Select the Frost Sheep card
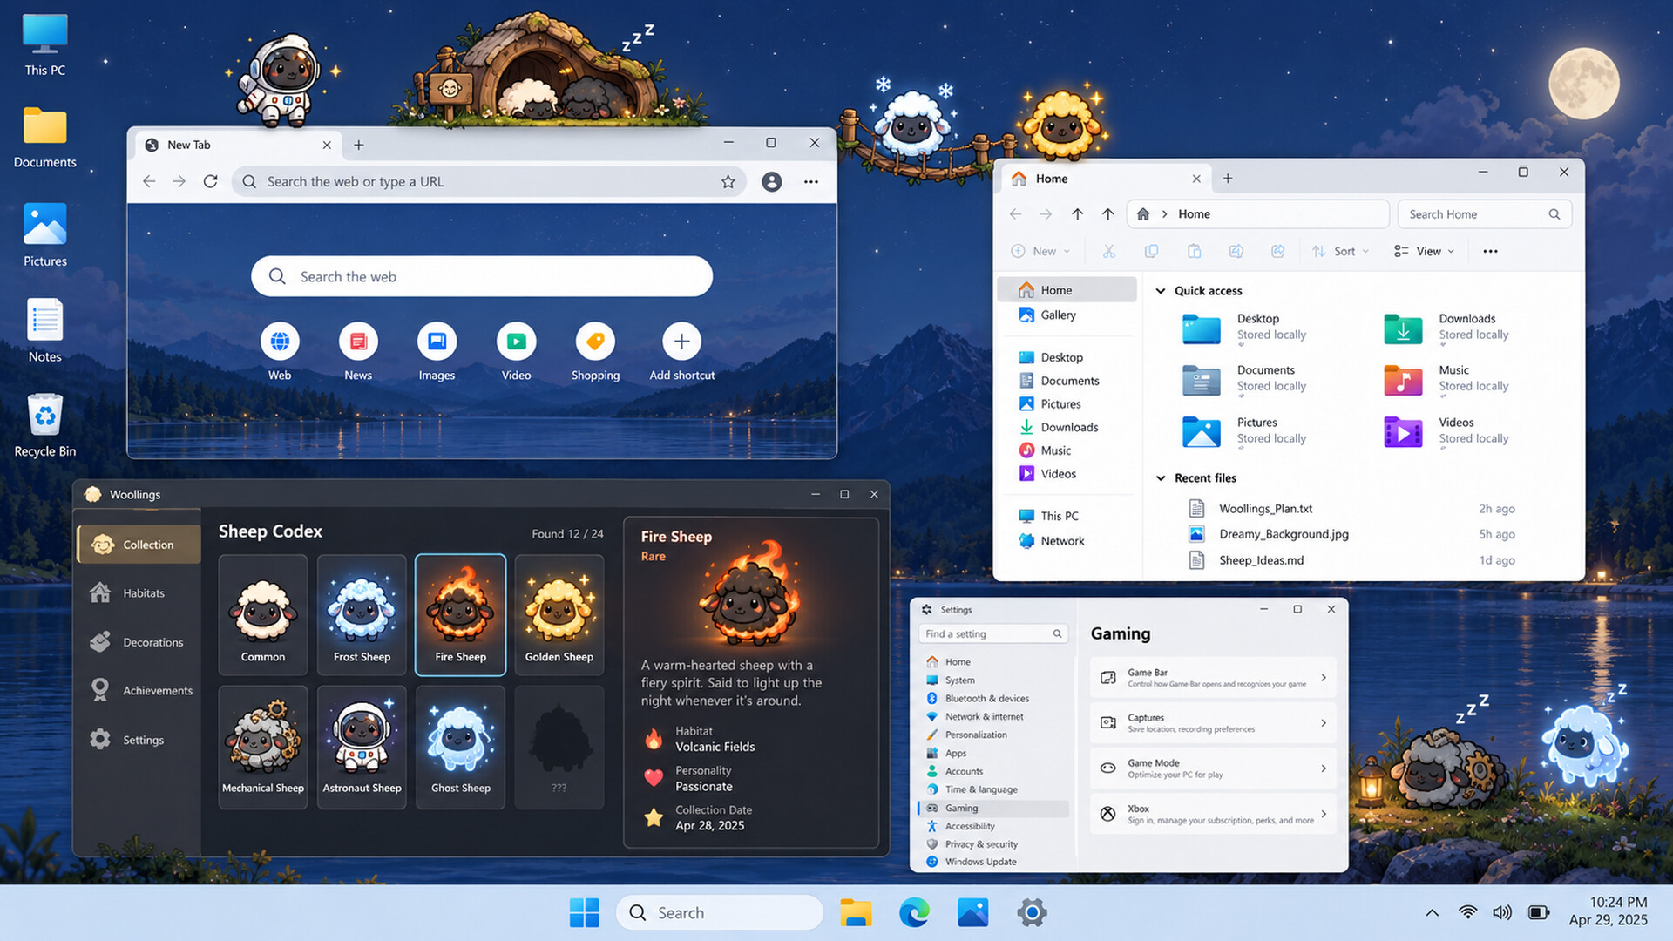 pos(362,615)
